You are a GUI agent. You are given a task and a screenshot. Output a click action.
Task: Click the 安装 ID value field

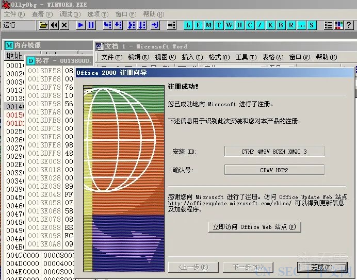tap(274, 152)
